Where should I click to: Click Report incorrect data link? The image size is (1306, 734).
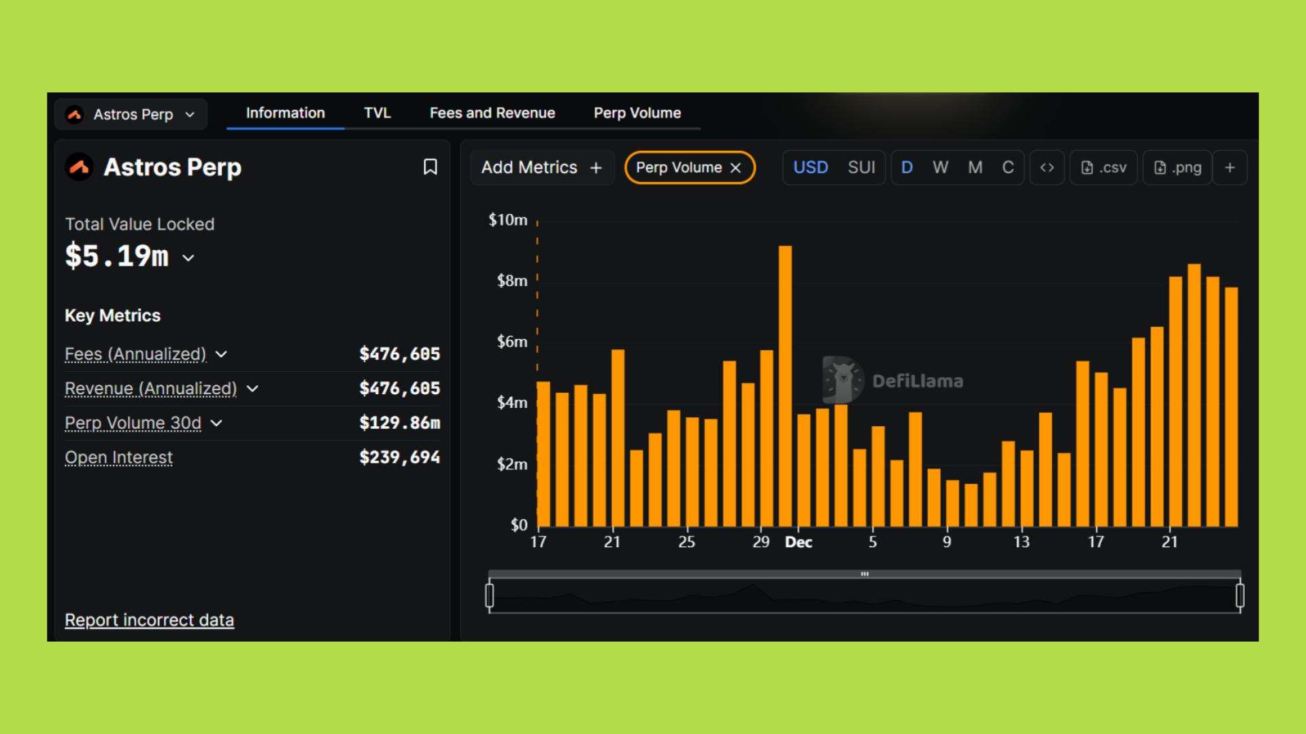(x=149, y=620)
